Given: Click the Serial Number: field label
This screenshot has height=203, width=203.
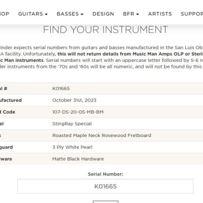Looking at the screenshot, I should pos(106,174).
